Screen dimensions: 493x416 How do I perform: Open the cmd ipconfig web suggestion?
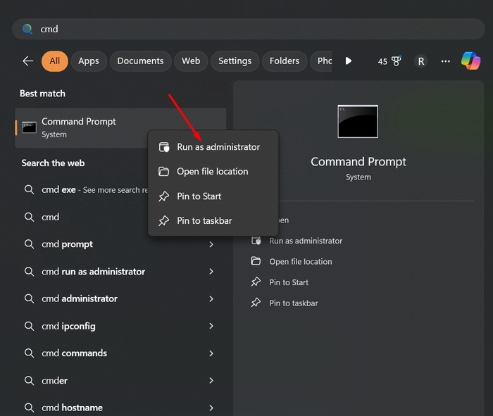tap(120, 326)
